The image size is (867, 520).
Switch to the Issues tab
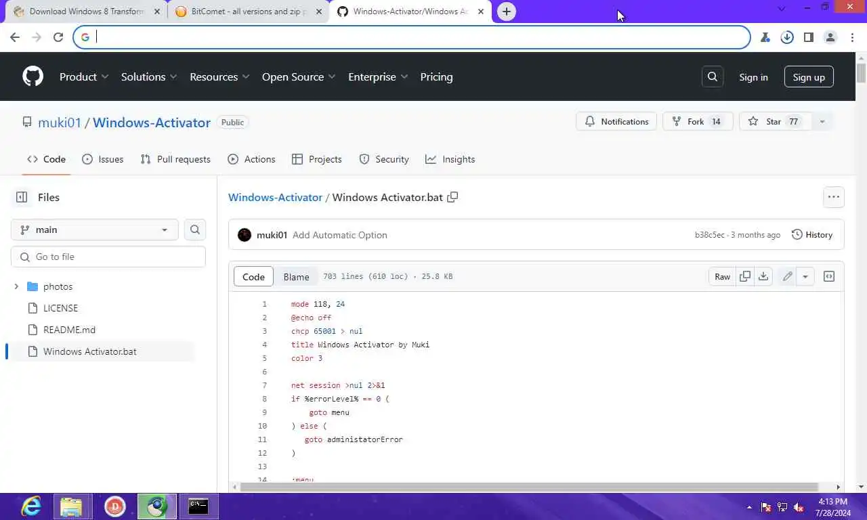click(103, 159)
